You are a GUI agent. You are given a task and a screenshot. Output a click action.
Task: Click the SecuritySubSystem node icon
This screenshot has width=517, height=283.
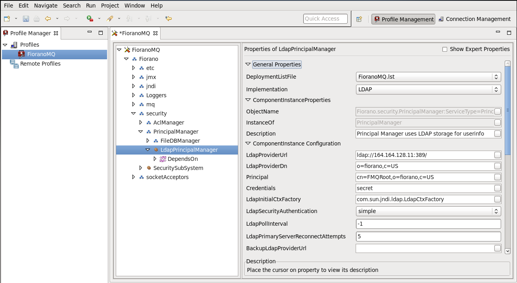point(149,168)
